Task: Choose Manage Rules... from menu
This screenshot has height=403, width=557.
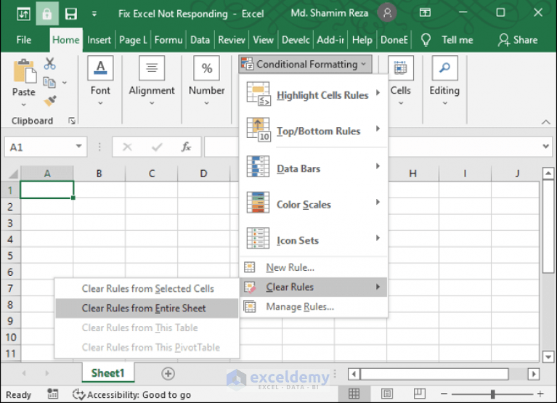Action: pos(314,306)
